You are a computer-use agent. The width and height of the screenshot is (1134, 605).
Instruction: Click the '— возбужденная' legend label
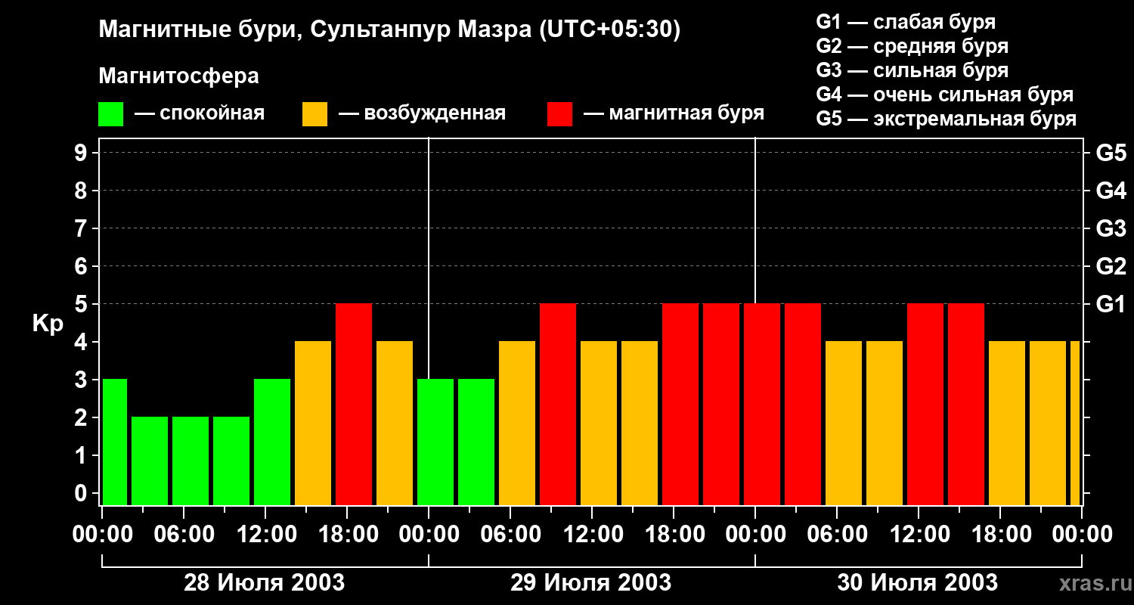(422, 113)
